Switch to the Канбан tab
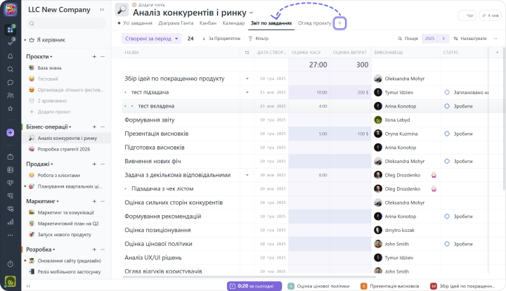Viewport: 506px width, 291px height. [x=207, y=23]
